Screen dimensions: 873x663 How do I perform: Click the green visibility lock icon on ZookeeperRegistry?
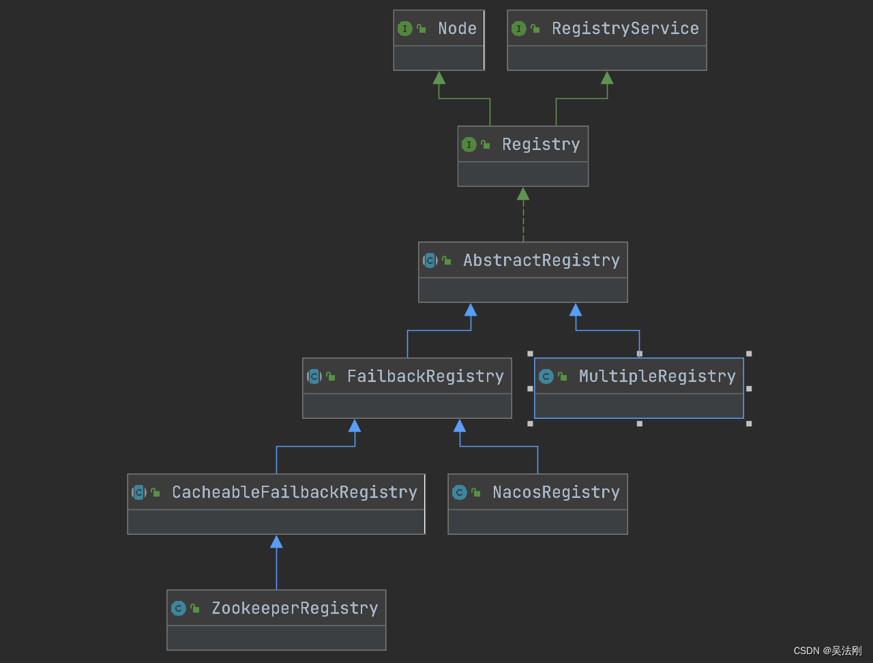pyautogui.click(x=195, y=608)
